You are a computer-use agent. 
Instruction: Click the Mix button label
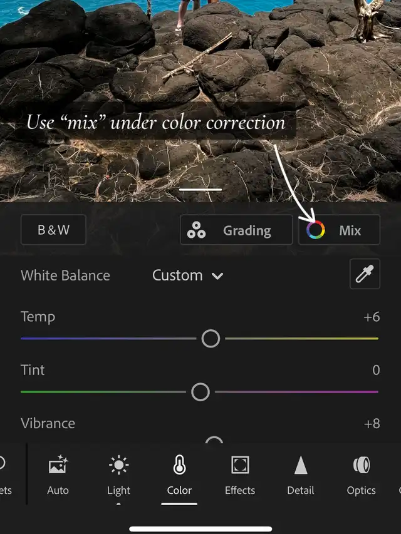point(350,230)
